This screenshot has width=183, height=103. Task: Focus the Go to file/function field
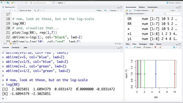[x=39, y=3]
